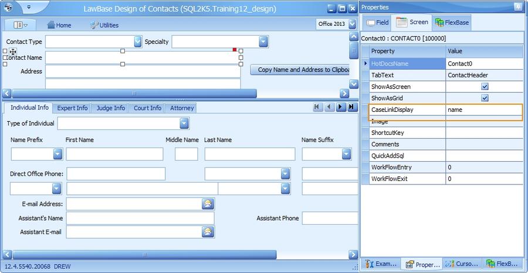This screenshot has width=528, height=273.
Task: Click the Assistant's Name input field
Action: click(x=140, y=218)
